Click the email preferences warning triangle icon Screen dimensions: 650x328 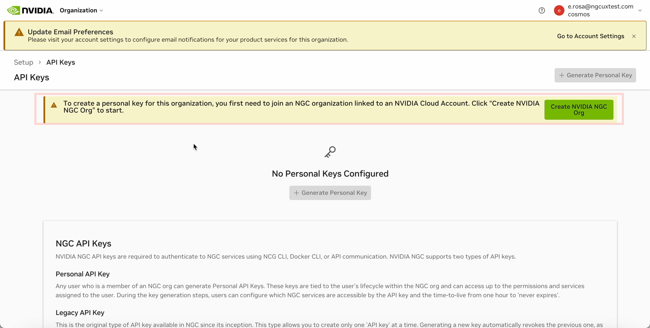(19, 32)
